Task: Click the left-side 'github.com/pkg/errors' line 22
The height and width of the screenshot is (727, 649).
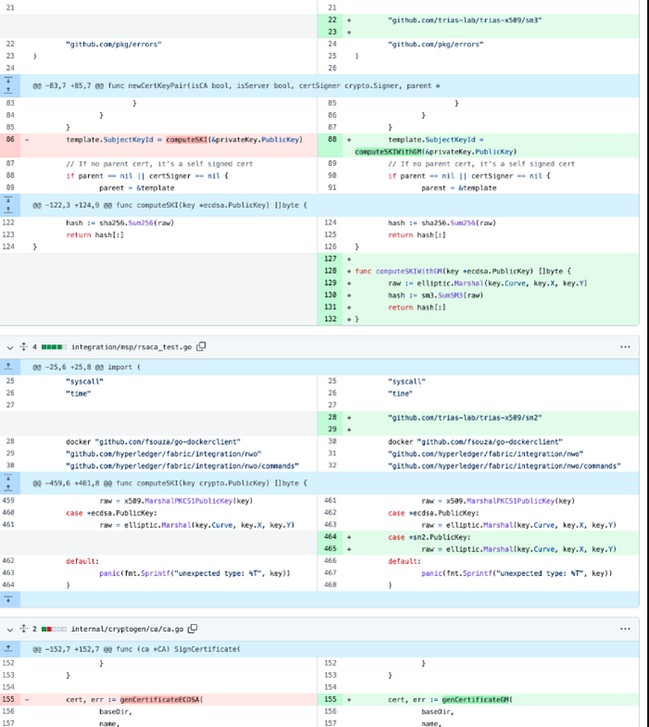Action: coord(113,45)
